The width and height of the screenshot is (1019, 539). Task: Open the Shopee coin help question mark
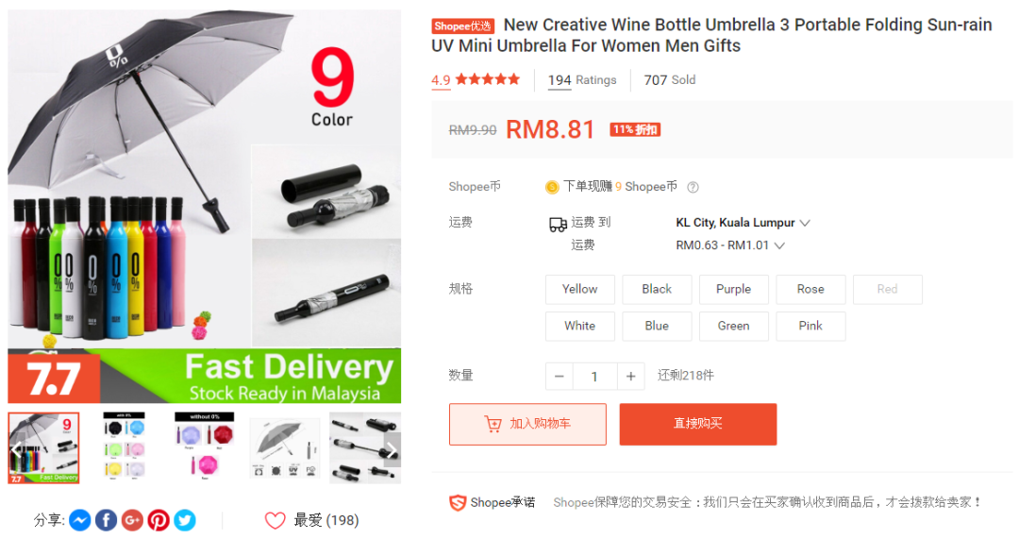pos(693,187)
